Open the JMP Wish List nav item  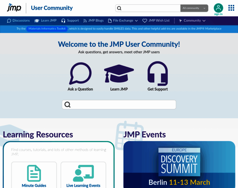click(159, 20)
